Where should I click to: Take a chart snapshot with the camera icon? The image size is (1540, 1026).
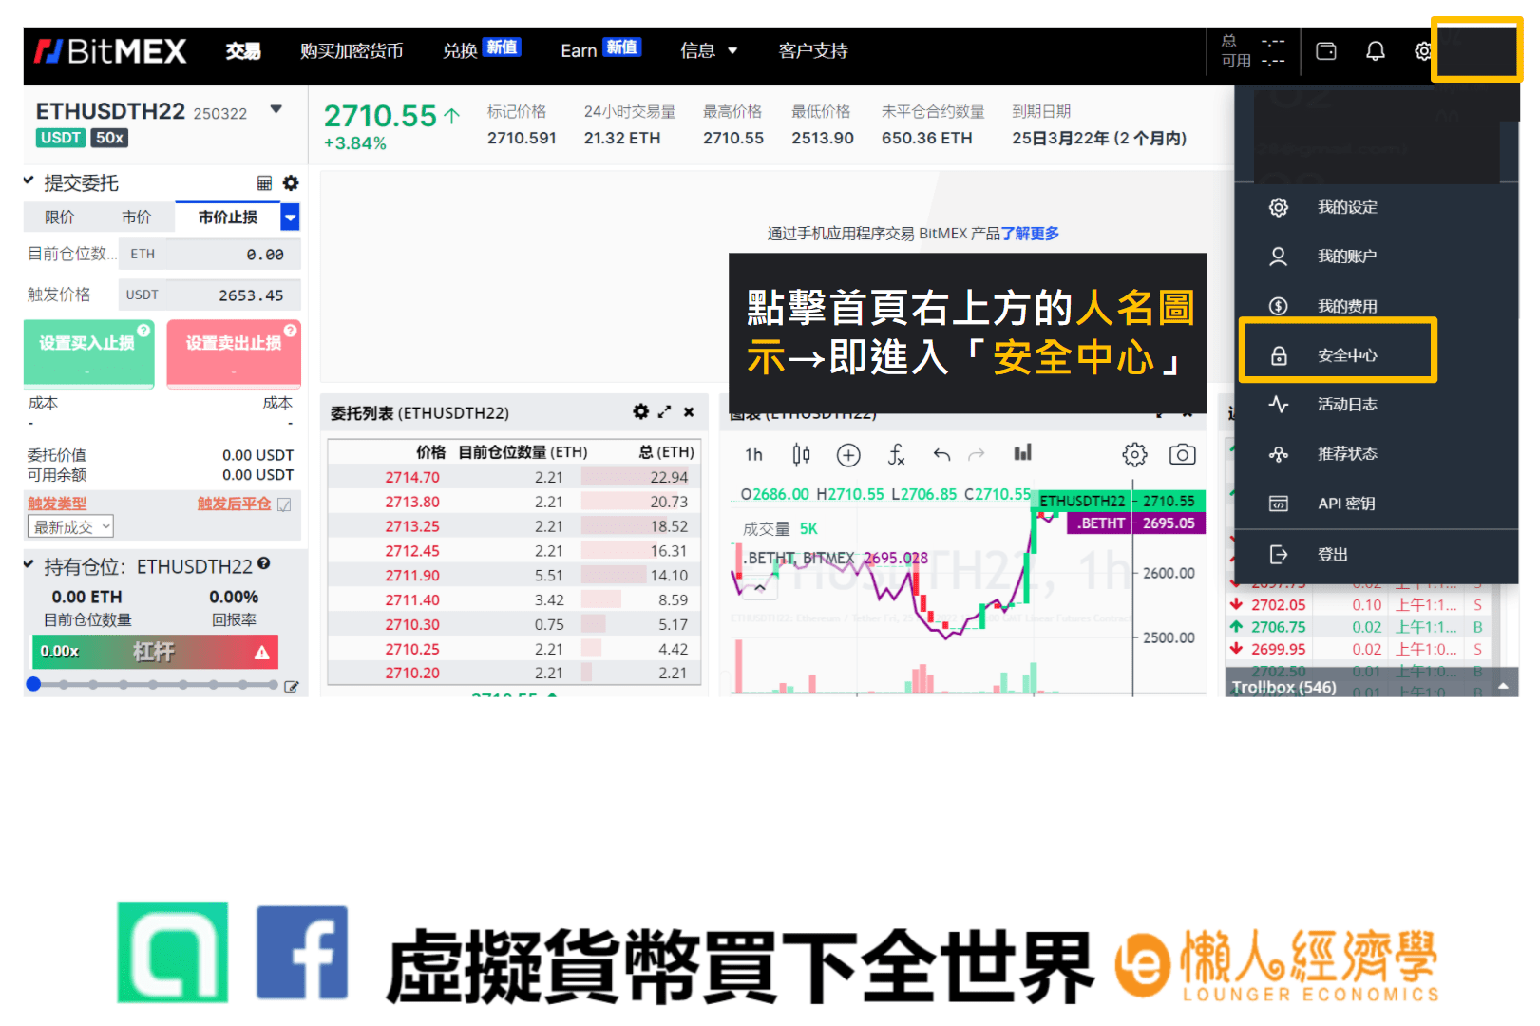1182,455
